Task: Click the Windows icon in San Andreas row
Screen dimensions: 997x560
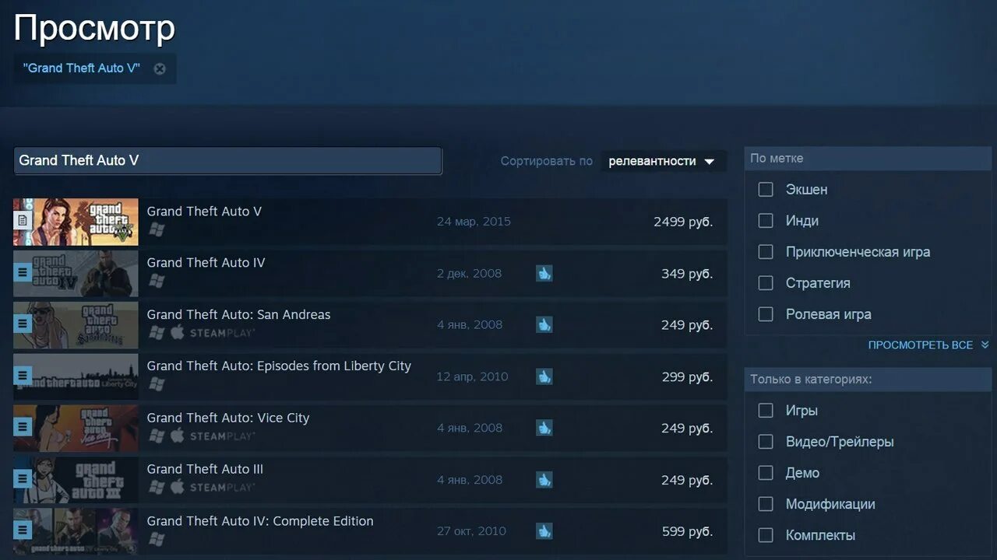Action: [157, 332]
